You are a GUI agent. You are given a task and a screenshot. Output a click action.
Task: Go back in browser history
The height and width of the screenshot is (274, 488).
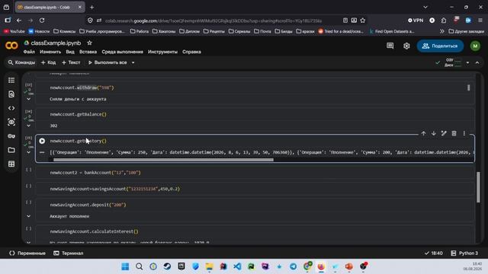click(x=19, y=21)
